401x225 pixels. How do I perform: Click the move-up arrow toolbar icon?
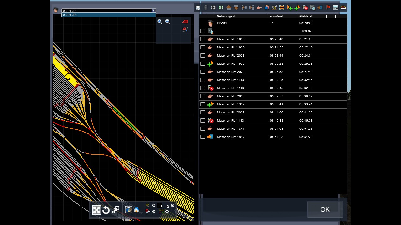(x=228, y=7)
